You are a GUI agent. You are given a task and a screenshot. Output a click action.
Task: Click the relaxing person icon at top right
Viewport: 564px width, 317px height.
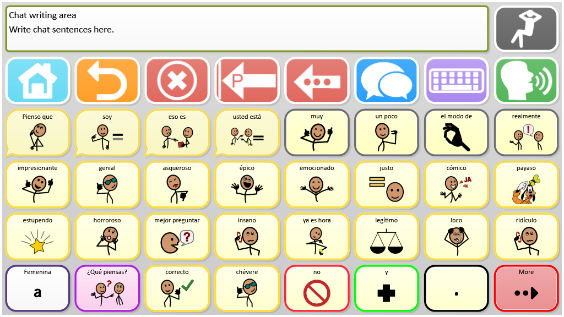click(x=526, y=29)
